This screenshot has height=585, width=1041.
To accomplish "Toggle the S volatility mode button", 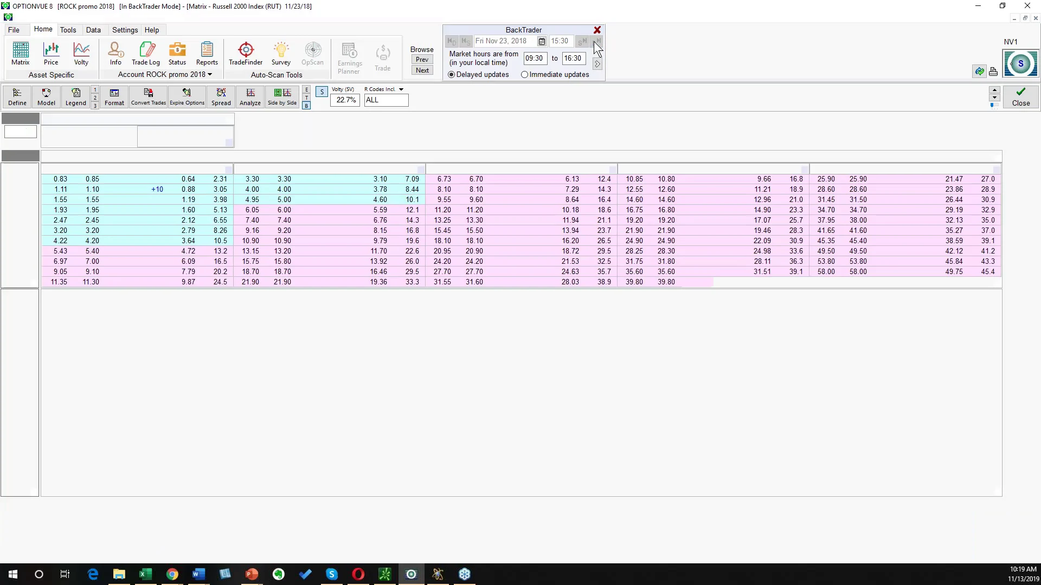I will point(322,92).
